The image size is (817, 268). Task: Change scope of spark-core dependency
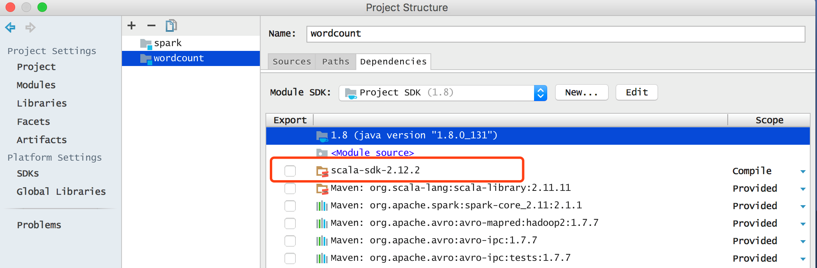(x=803, y=206)
